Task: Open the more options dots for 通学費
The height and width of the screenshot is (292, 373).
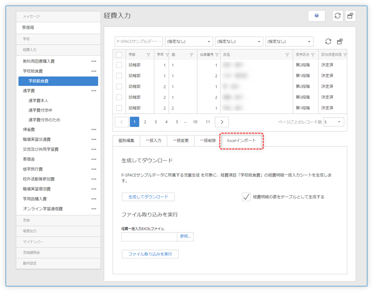Action: [x=94, y=91]
